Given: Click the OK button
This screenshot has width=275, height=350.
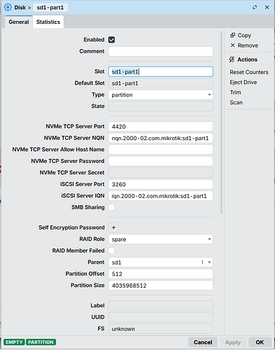Looking at the screenshot, I should 260,342.
